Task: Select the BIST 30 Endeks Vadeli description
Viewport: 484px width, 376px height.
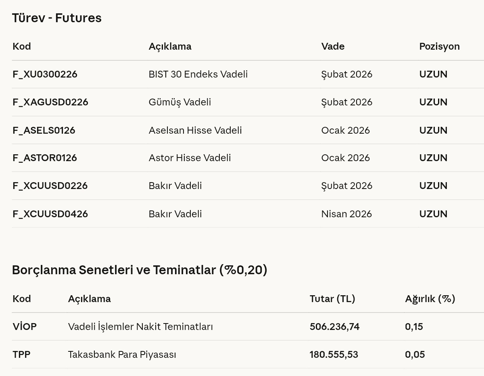Action: click(198, 74)
